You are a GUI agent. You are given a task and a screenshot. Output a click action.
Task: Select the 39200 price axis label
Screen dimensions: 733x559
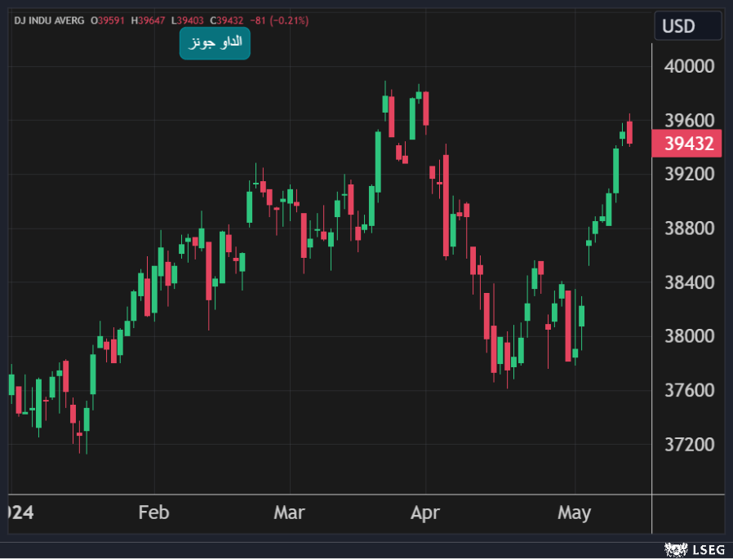689,174
